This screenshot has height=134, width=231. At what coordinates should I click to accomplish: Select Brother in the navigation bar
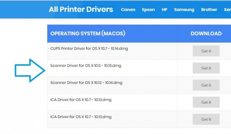pyautogui.click(x=209, y=10)
